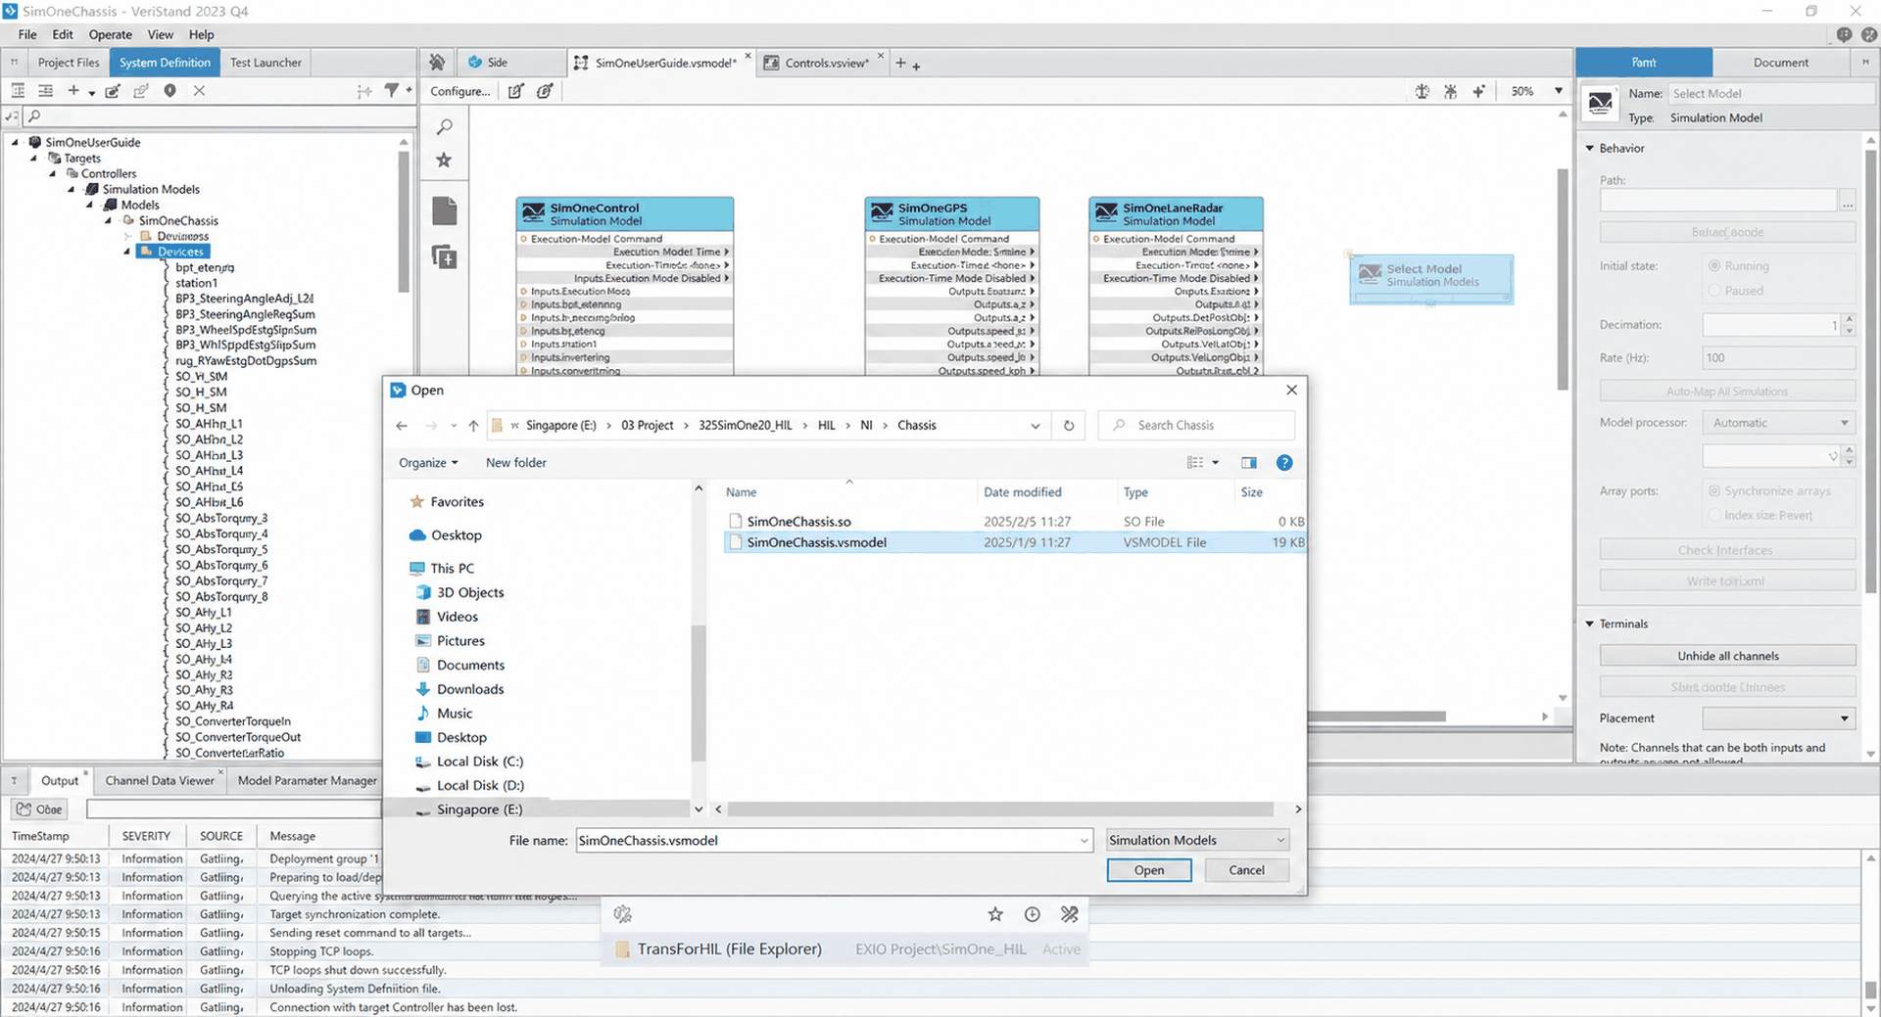Refresh the Chassis folder listing

click(1069, 426)
